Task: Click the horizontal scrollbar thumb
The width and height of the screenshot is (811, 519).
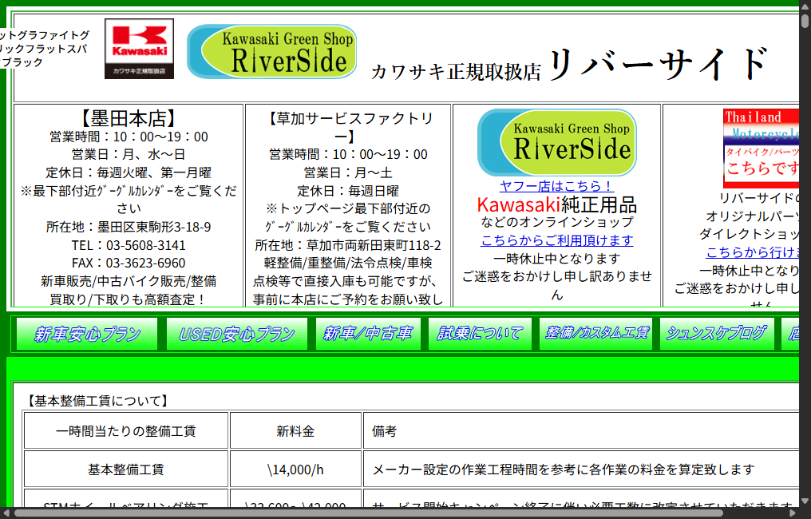Action: 368,513
